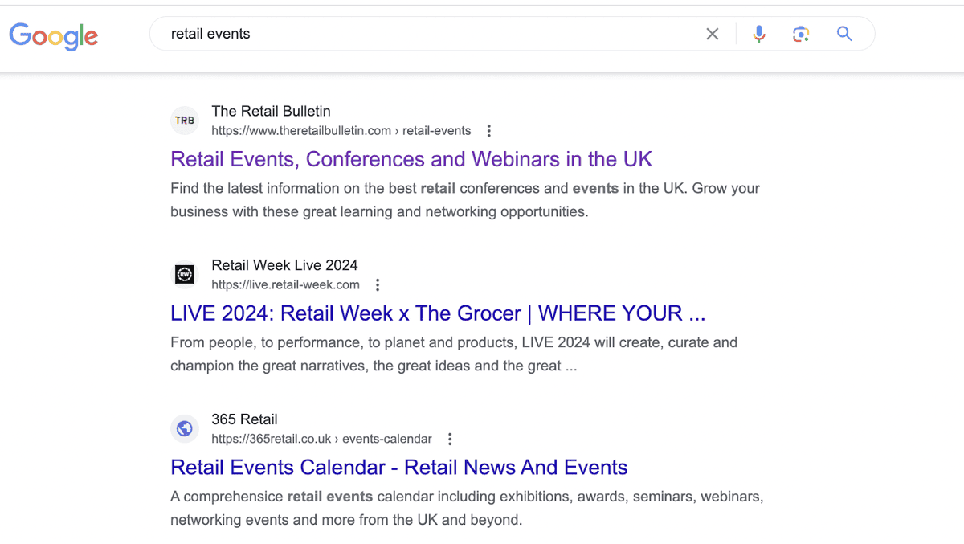The height and width of the screenshot is (544, 964).
Task: Click The Retail Bulletin site name
Action: pyautogui.click(x=271, y=111)
